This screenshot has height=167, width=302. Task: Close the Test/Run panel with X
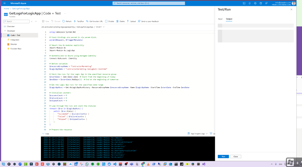coord(291,9)
